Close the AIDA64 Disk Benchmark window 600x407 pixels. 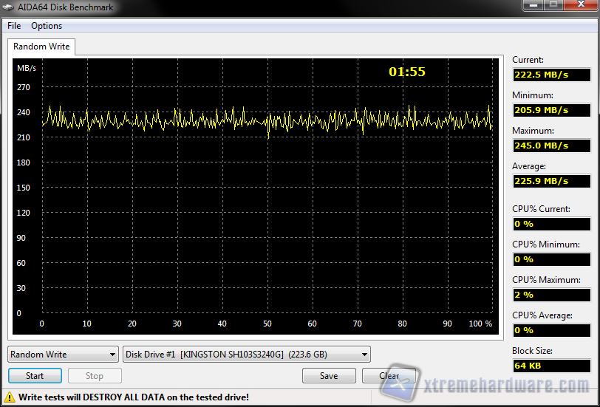coord(579,6)
